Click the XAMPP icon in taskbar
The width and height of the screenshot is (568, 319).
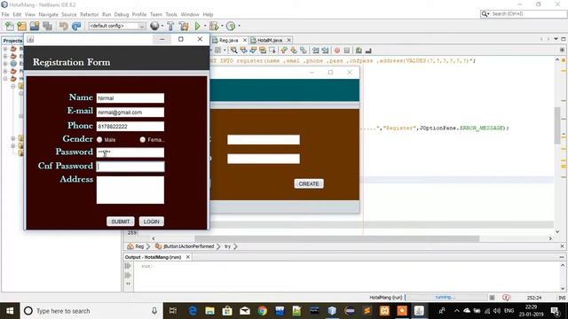(384, 311)
